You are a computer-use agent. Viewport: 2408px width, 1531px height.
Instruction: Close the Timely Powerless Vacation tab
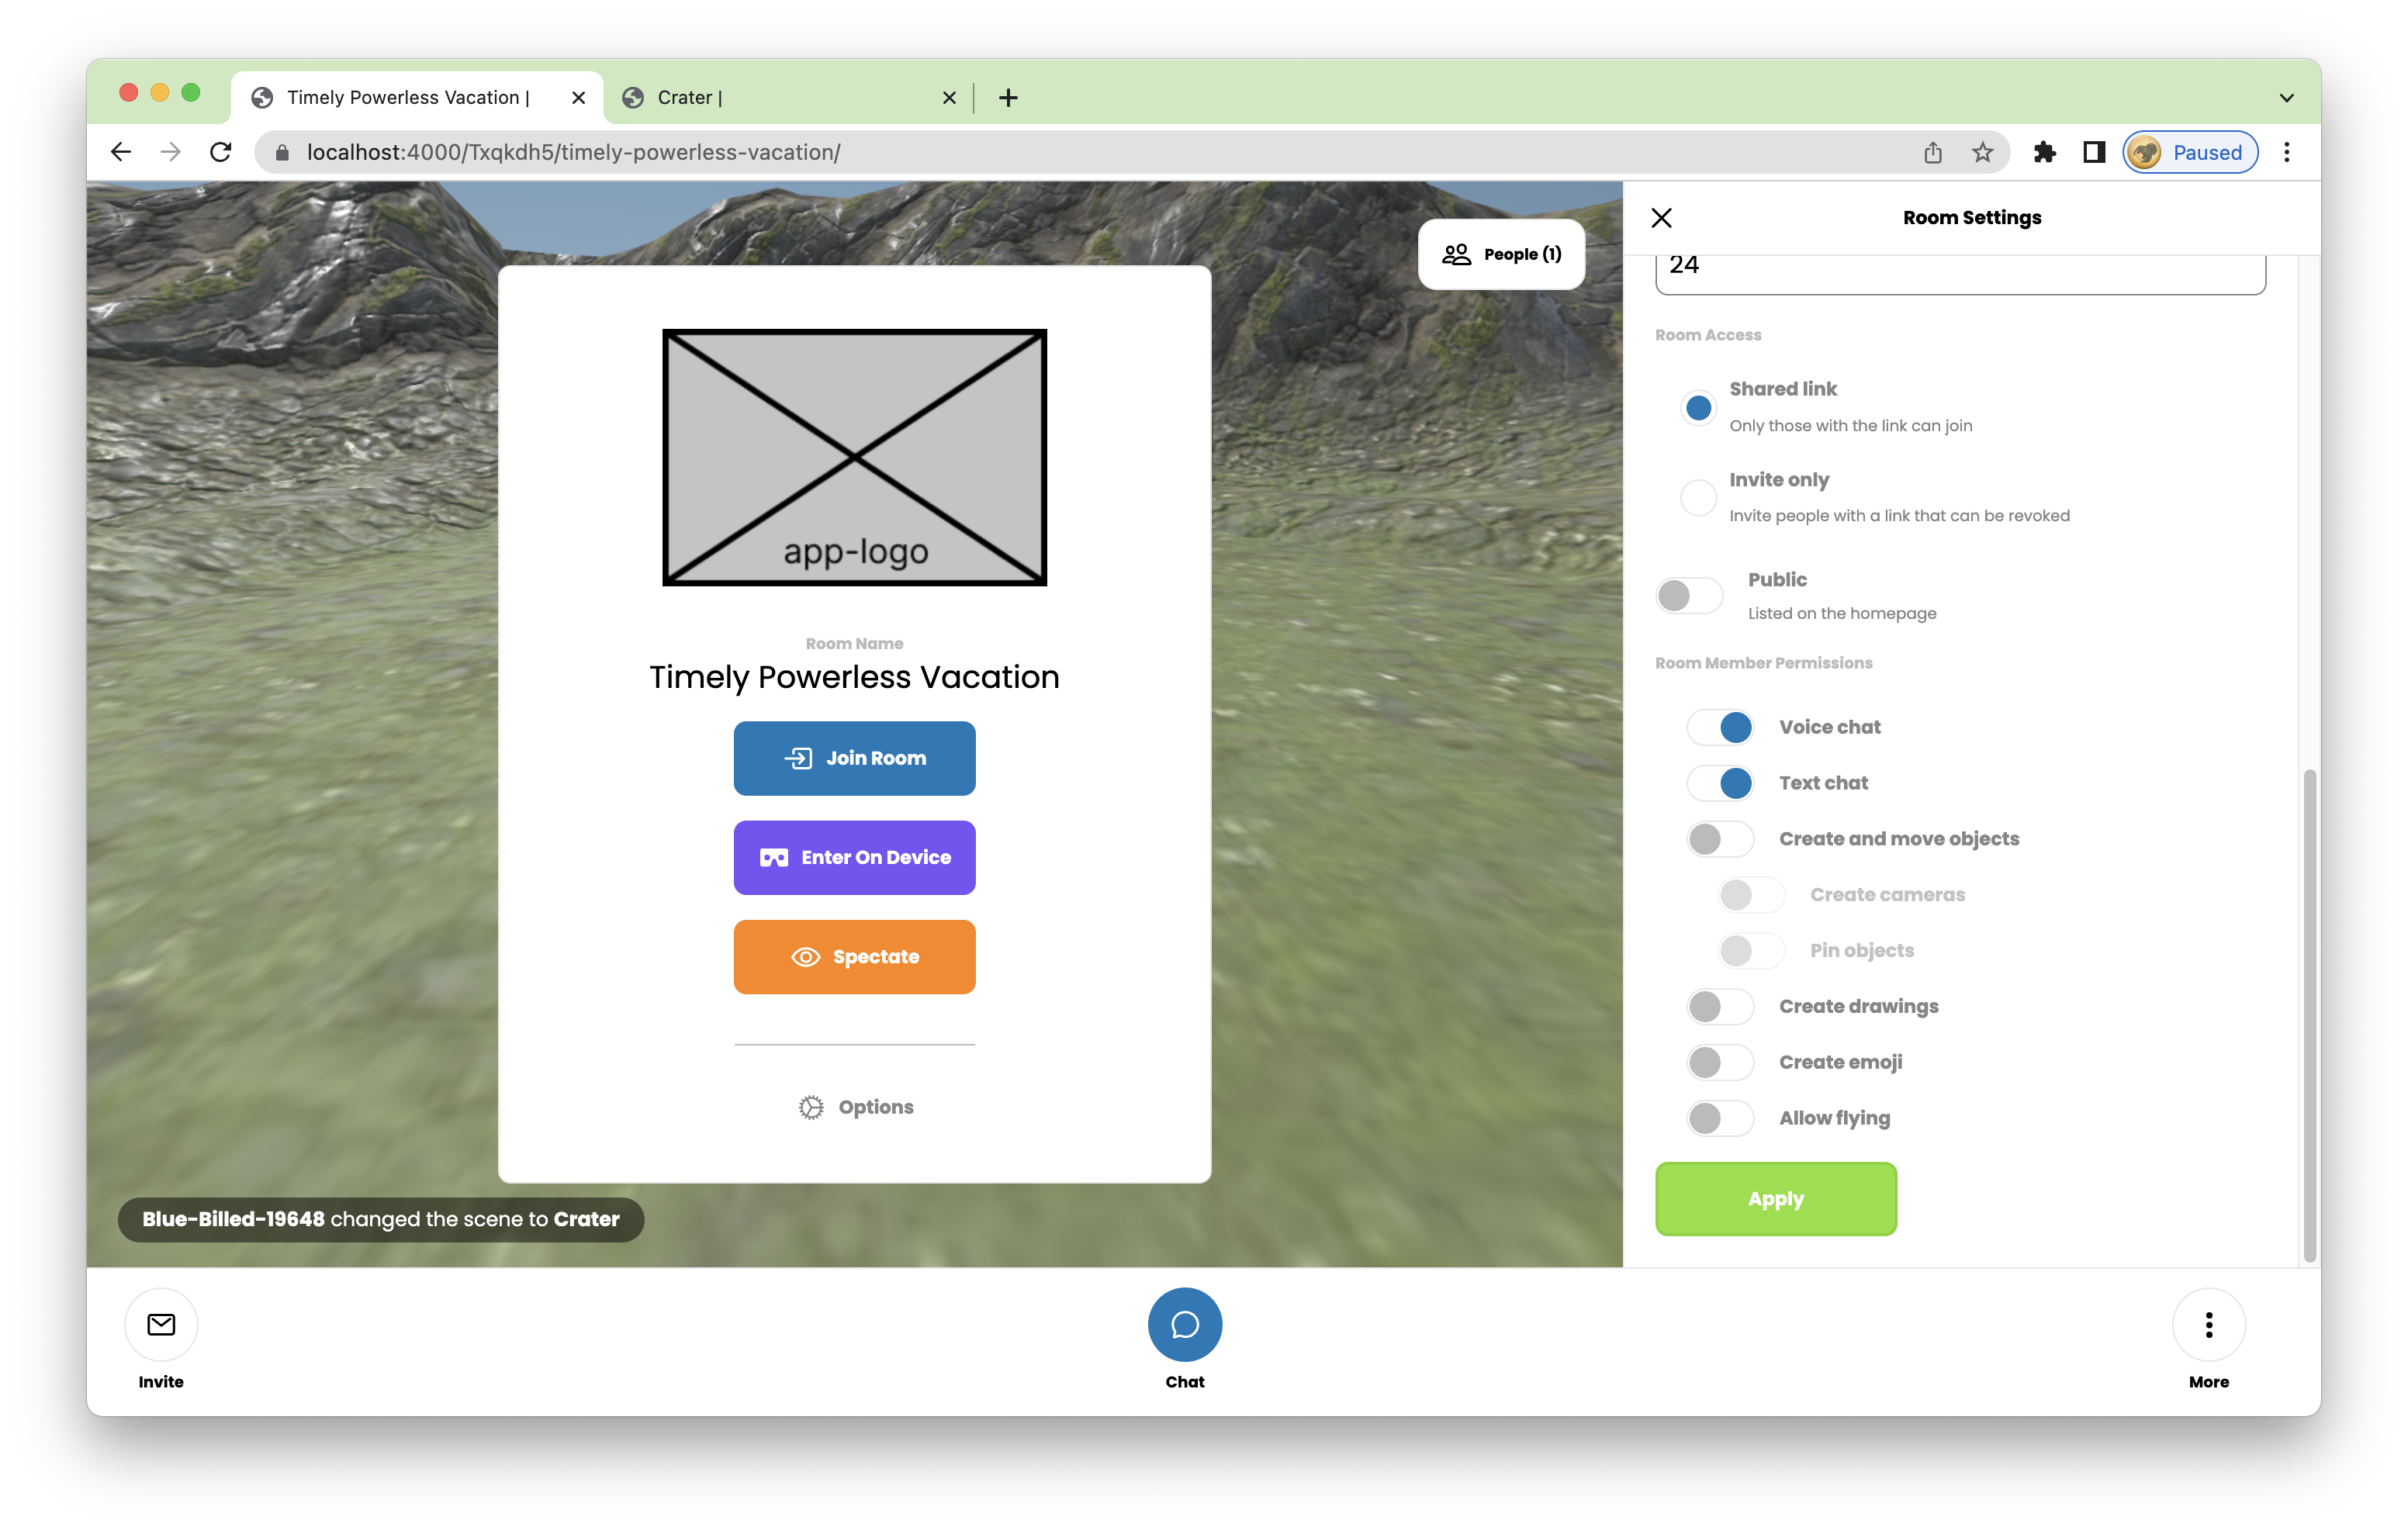click(x=578, y=97)
